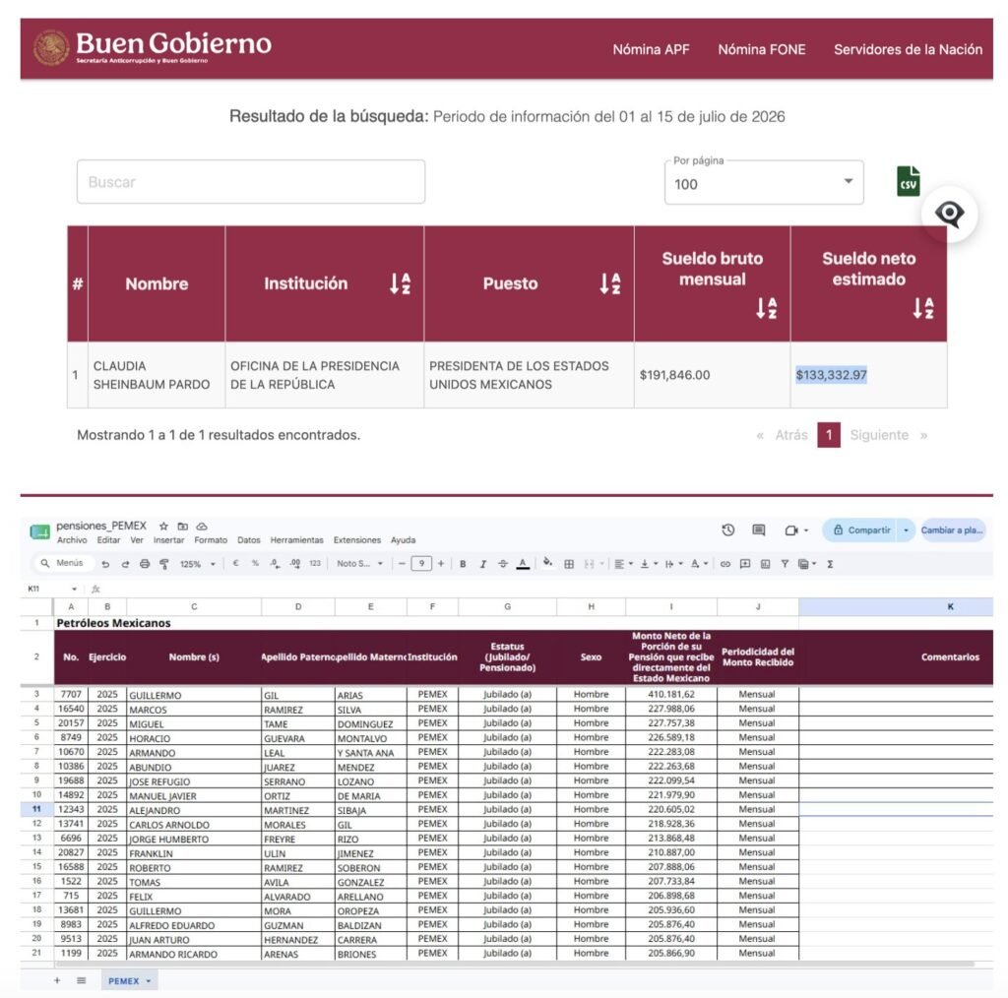Viewport: 1008px width, 998px height.
Task: Print the spreadsheet
Action: (x=145, y=564)
